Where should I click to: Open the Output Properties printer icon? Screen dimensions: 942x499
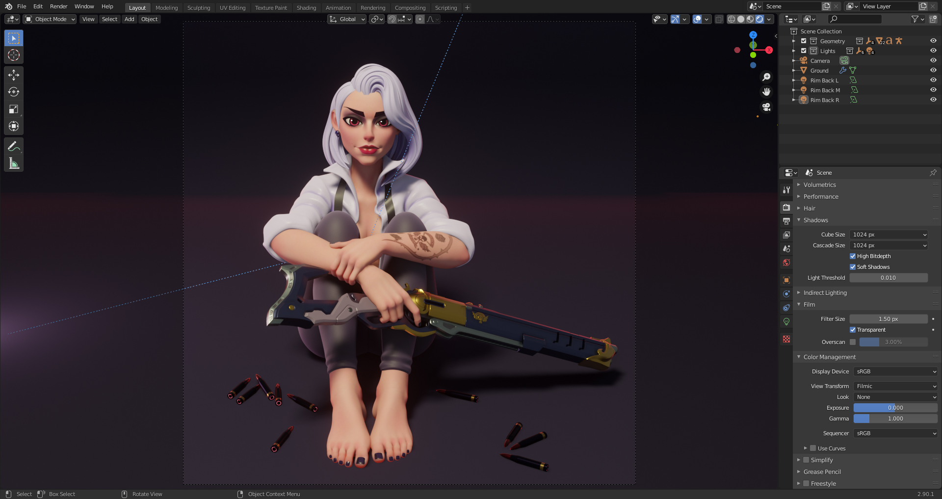coord(786,221)
